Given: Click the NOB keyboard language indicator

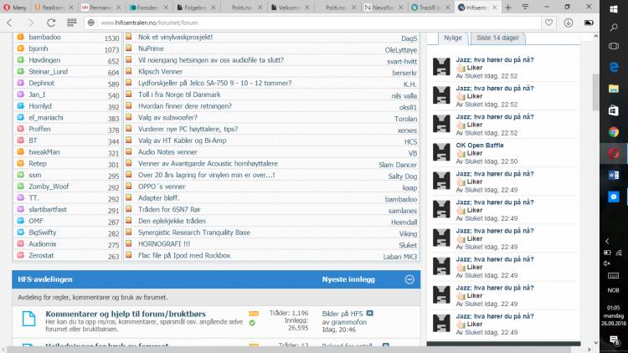Looking at the screenshot, I should (x=613, y=290).
